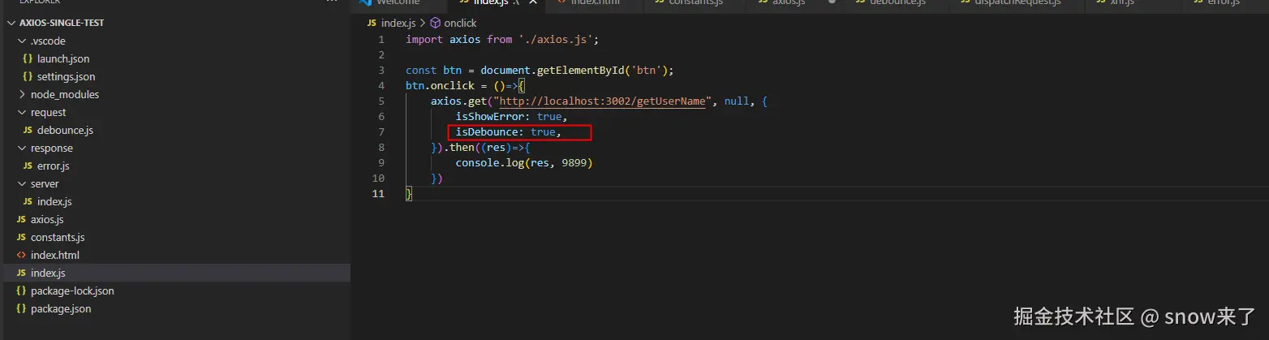Click the onclick breadcrumb segment
This screenshot has height=340, width=1269.
point(460,24)
